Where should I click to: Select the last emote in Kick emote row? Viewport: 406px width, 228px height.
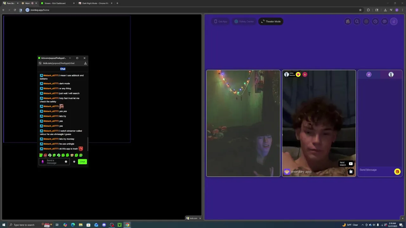coord(81,155)
